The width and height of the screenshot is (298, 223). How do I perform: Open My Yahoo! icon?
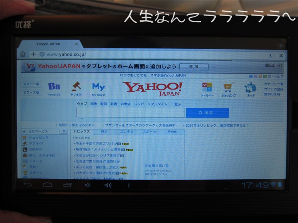(98, 89)
